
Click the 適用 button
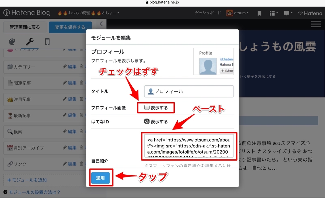coord(100,178)
